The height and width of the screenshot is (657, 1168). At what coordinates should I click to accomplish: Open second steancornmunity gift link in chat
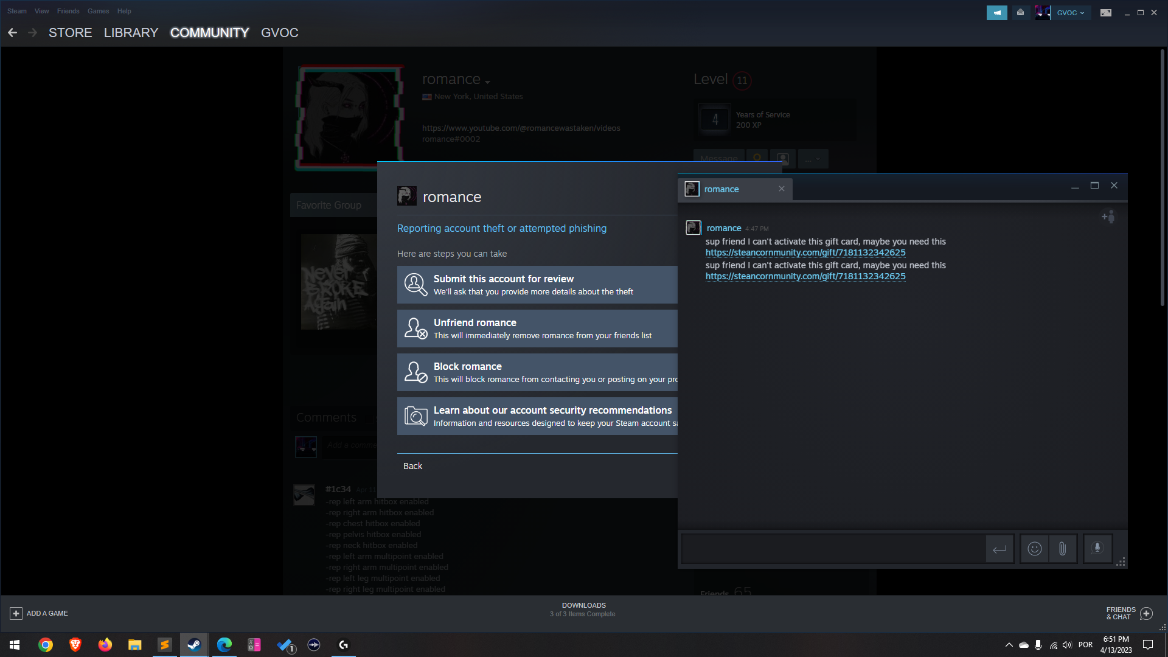805,277
